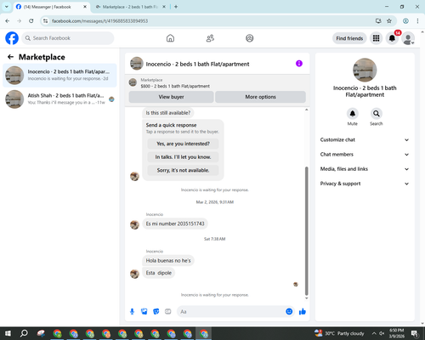Open the Friends icon in top navigation
The height and width of the screenshot is (340, 425).
click(210, 38)
